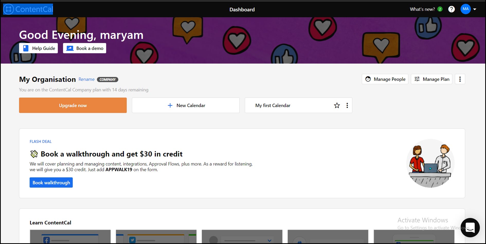Open Manage People
The width and height of the screenshot is (486, 244).
click(385, 79)
